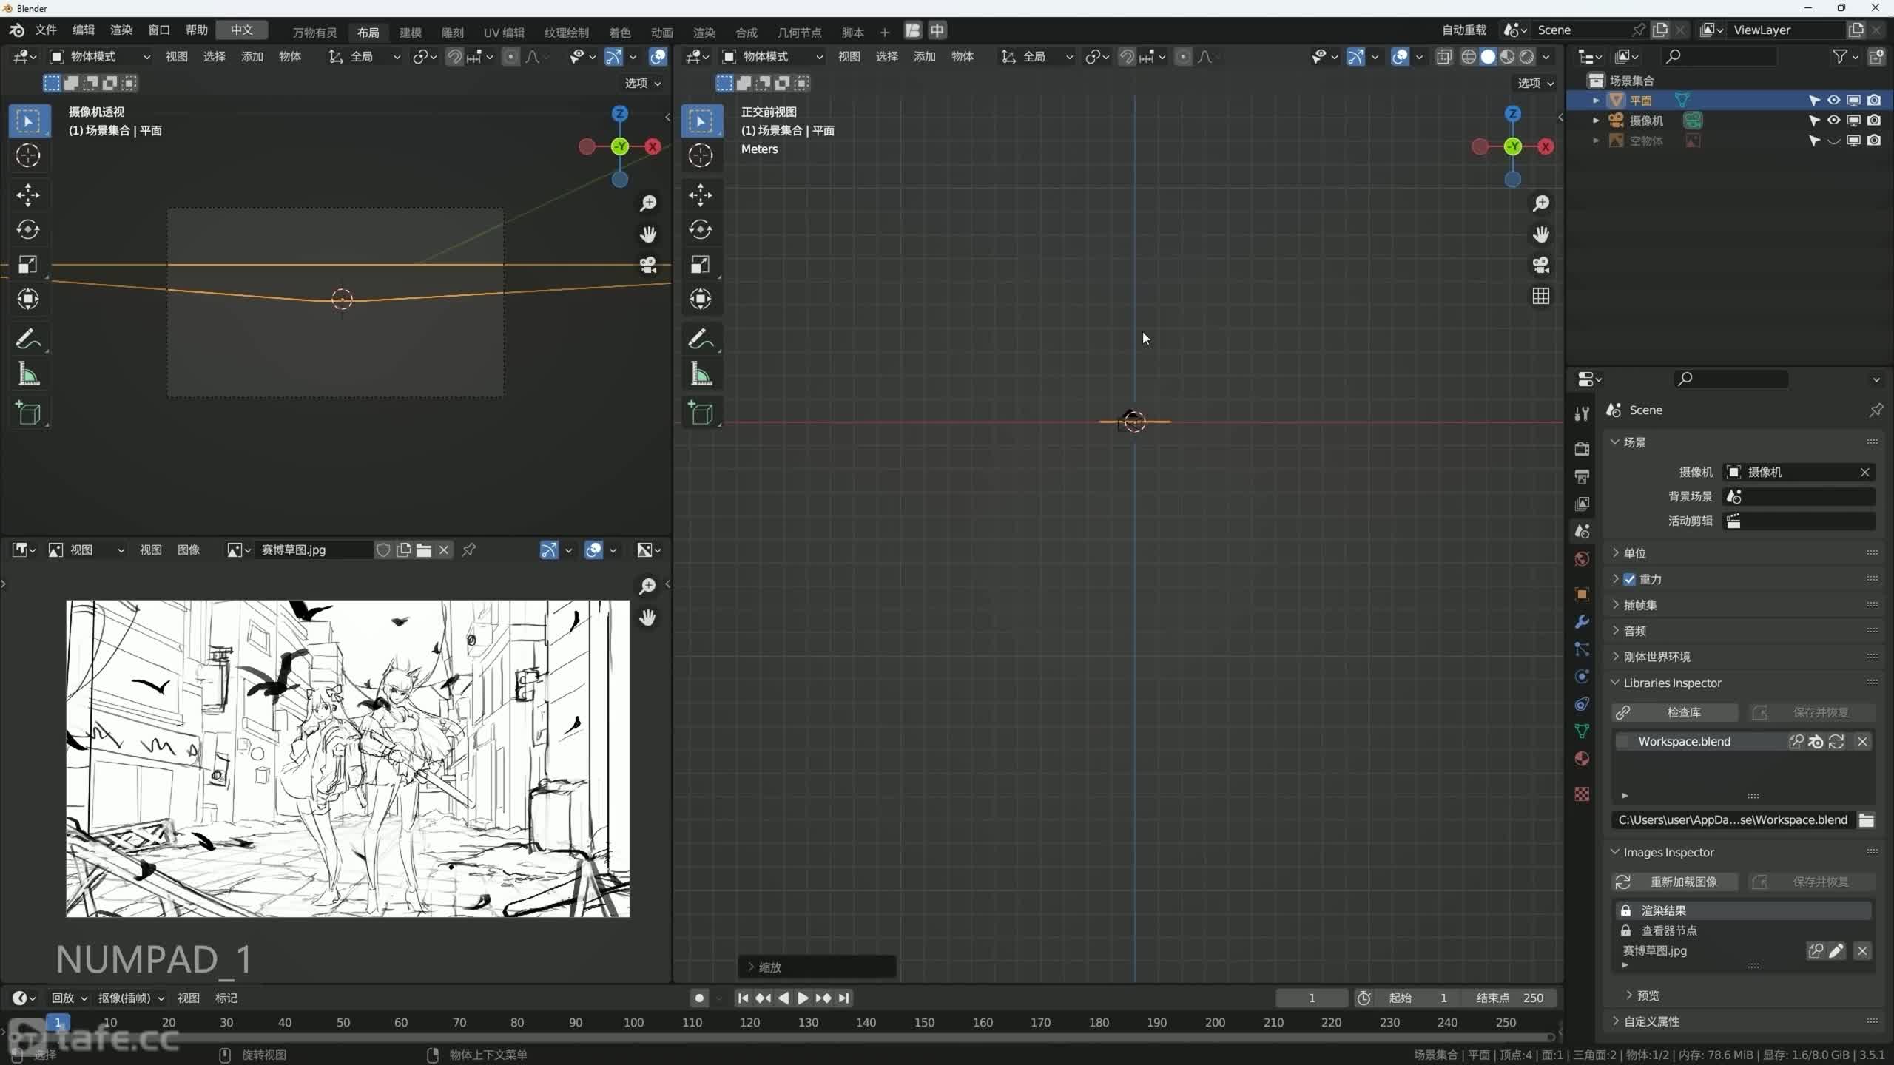Play the animation forward

point(803,998)
